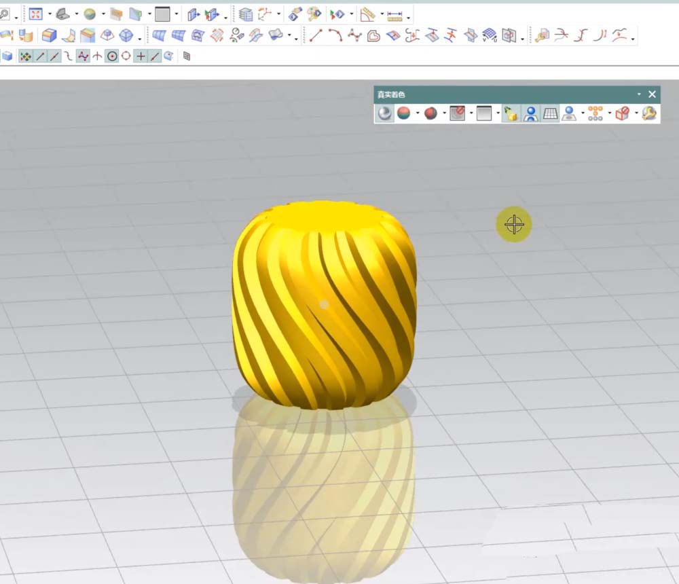Toggle Mid Point snap option

click(x=54, y=56)
